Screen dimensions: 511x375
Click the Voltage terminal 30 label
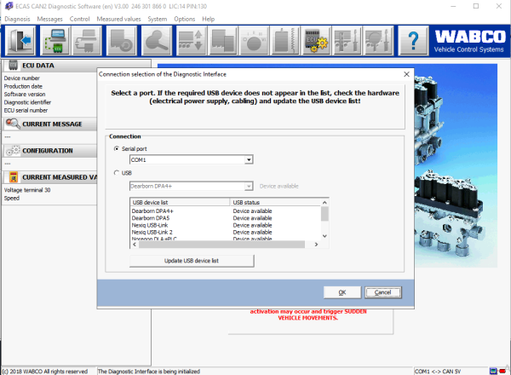pos(27,190)
